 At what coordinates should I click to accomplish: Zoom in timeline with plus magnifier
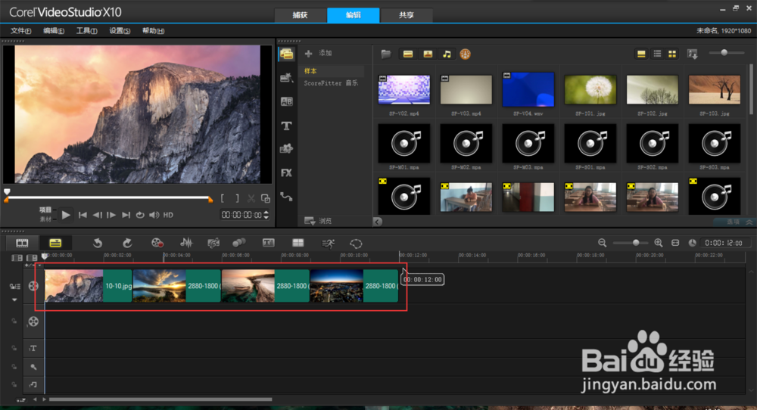pyautogui.click(x=658, y=243)
